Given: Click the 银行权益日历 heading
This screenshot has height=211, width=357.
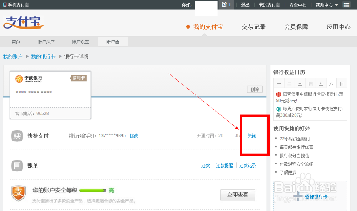Looking at the screenshot, I should click(x=289, y=72).
